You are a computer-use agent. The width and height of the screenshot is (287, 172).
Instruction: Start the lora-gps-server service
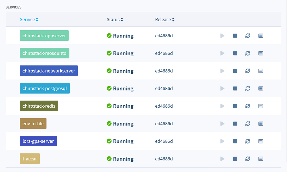223,141
